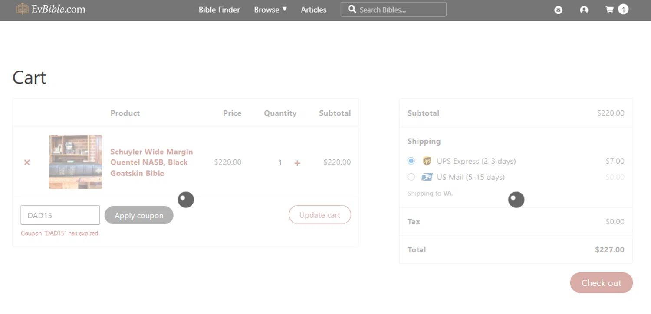
Task: Go to the Articles page
Action: (x=314, y=10)
